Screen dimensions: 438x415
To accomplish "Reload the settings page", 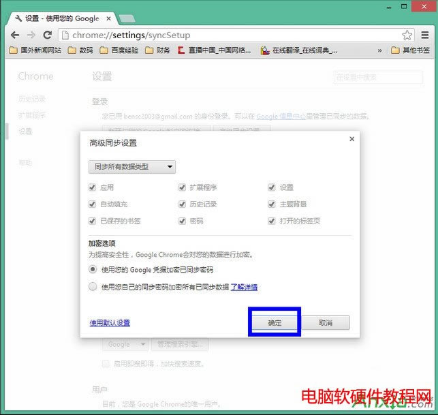I will click(48, 35).
